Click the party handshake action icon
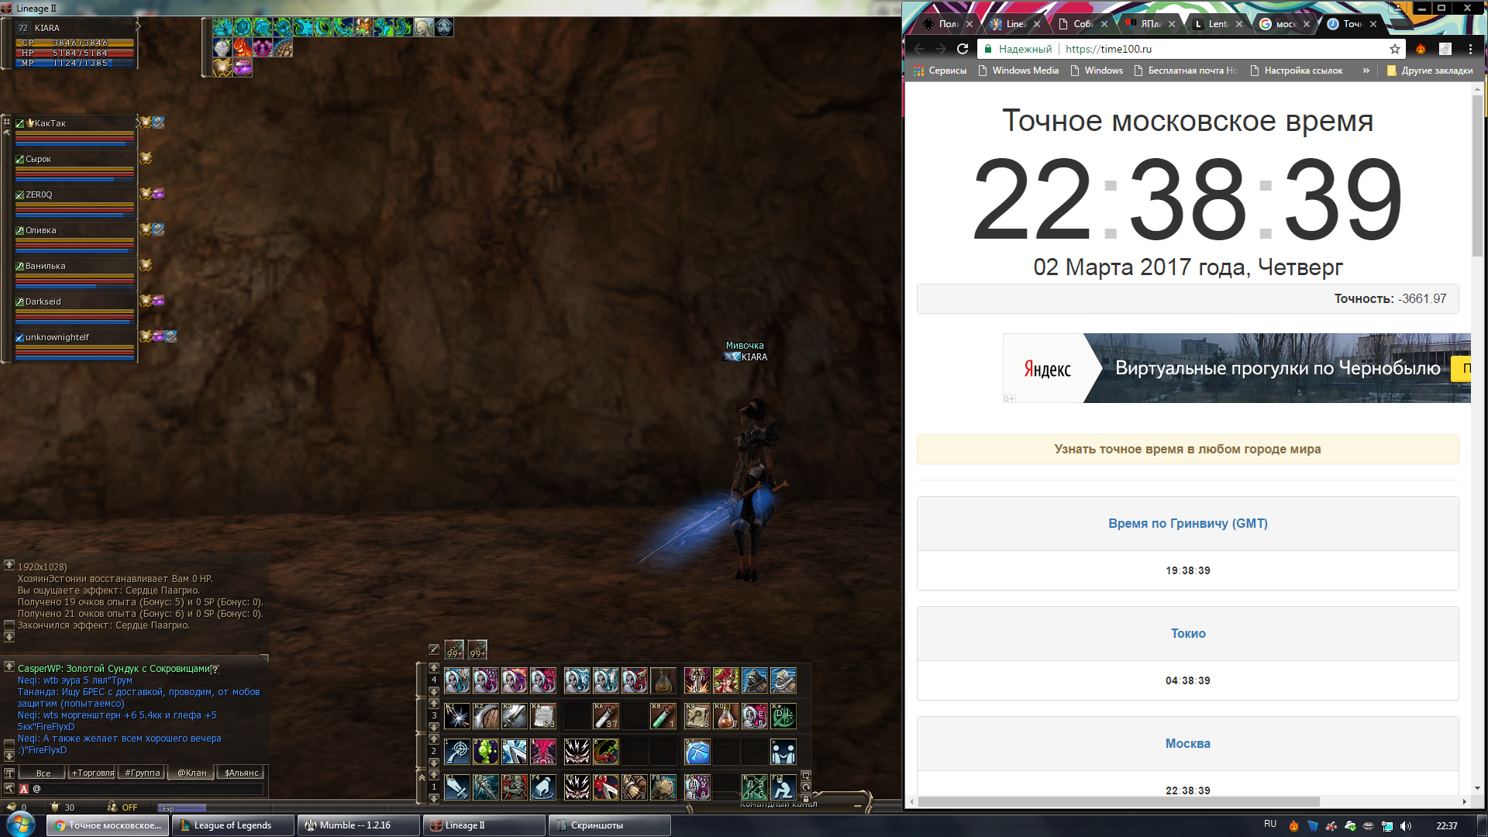 click(784, 752)
